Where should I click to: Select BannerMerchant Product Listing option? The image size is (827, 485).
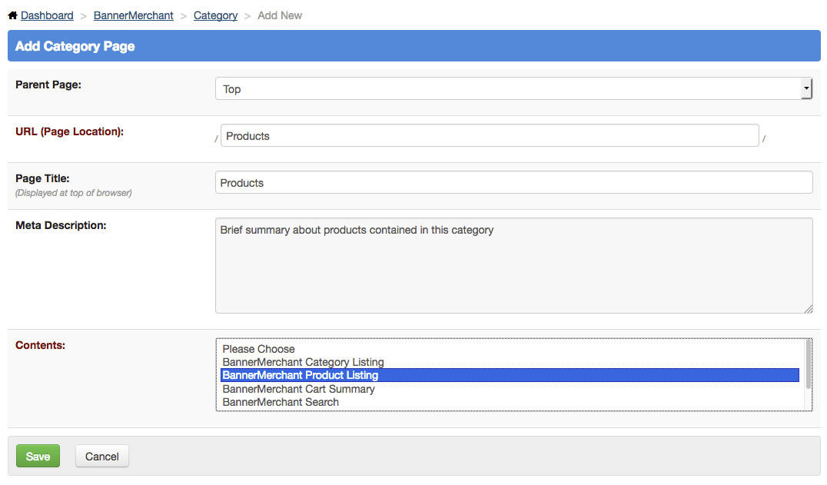[510, 375]
